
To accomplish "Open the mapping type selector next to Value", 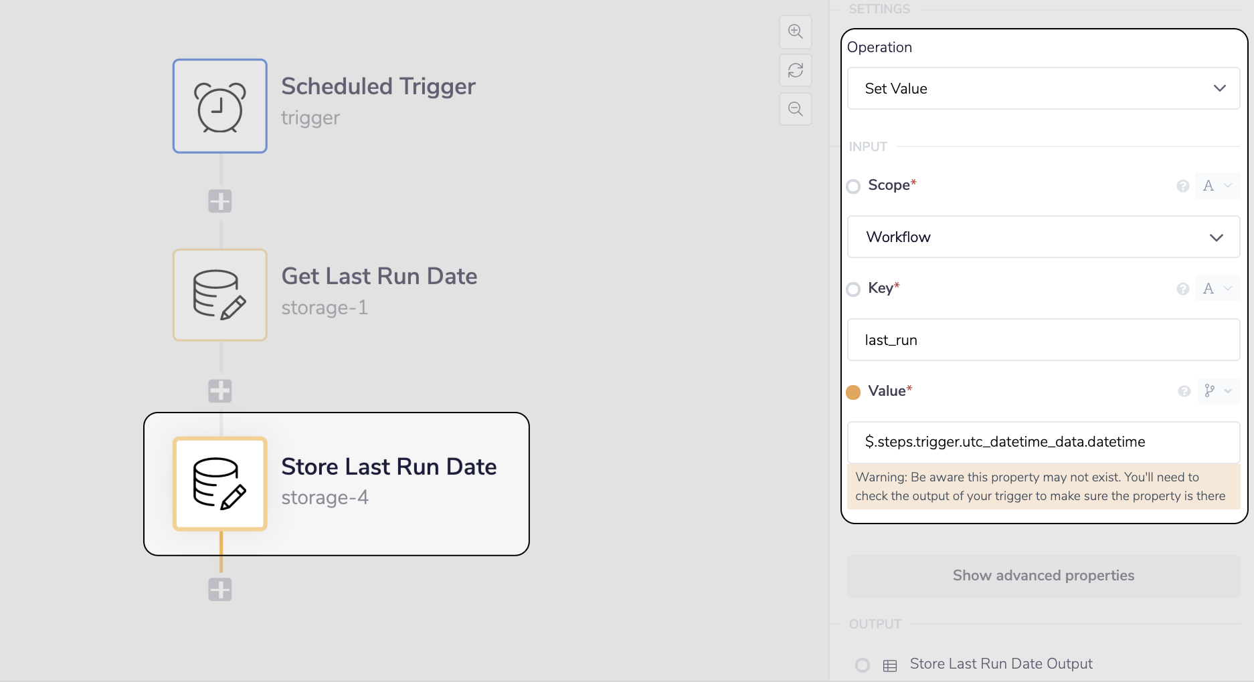I will coord(1217,391).
